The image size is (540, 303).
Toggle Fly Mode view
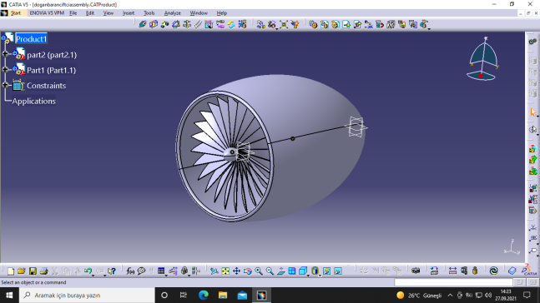pyautogui.click(x=214, y=271)
